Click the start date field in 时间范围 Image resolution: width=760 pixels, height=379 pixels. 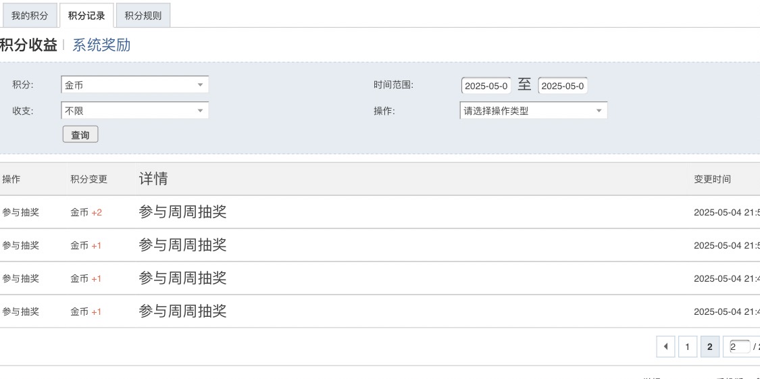point(486,86)
